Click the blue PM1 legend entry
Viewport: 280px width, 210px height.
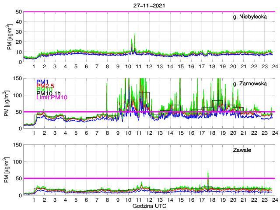point(42,82)
